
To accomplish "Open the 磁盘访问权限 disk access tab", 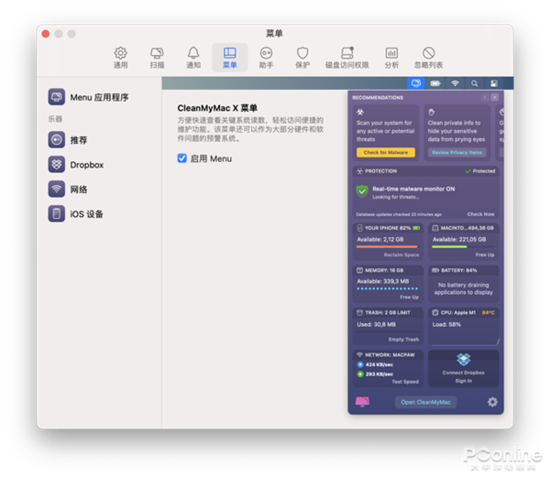I will [346, 58].
